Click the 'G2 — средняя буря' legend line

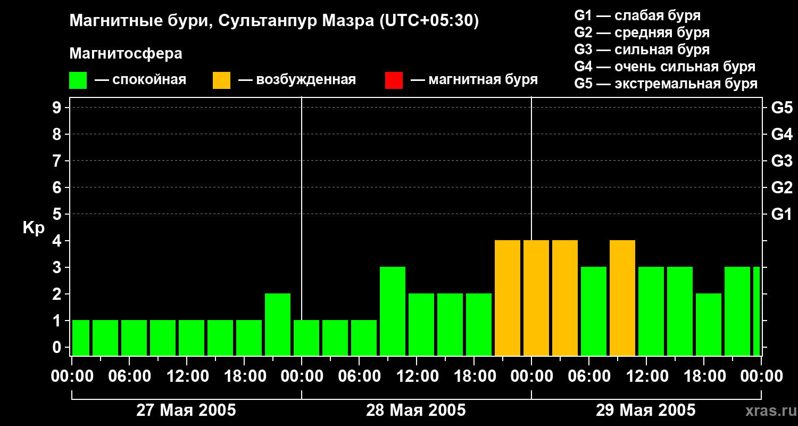point(642,32)
